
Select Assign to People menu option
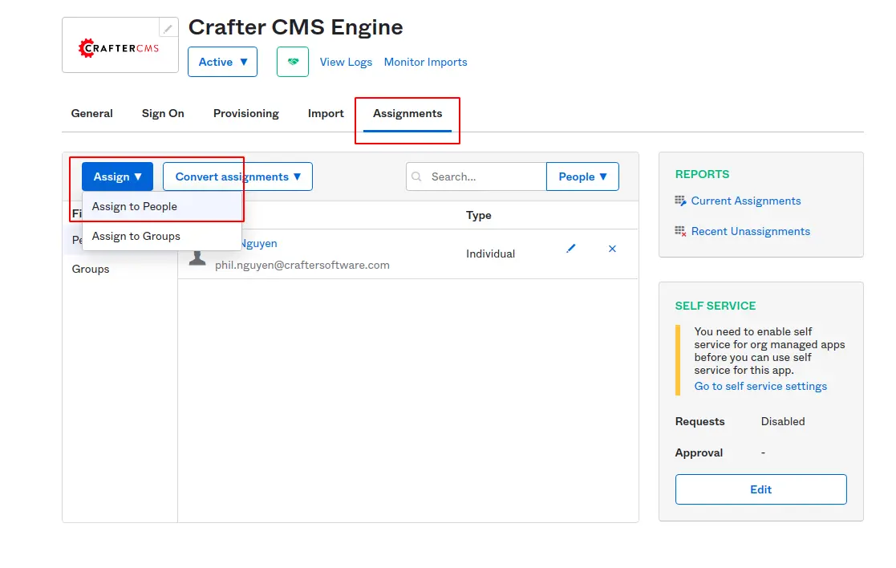click(135, 206)
